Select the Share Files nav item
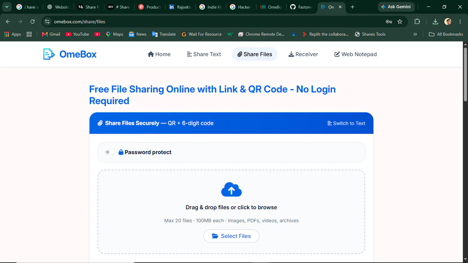Image resolution: width=468 pixels, height=263 pixels. [x=255, y=54]
